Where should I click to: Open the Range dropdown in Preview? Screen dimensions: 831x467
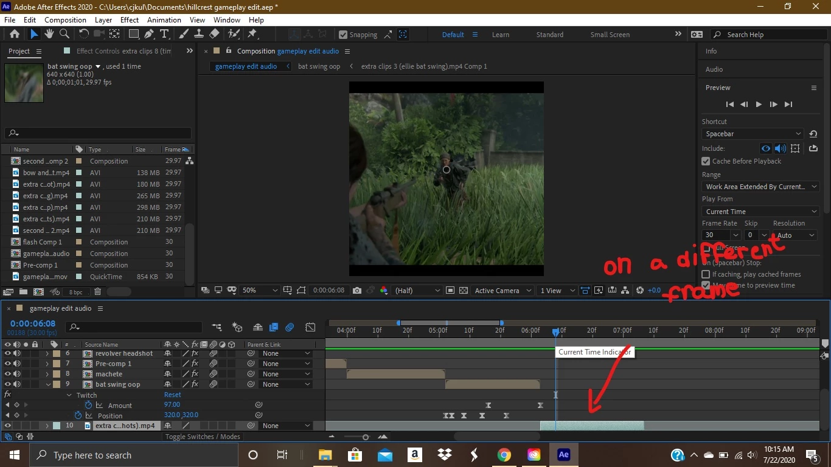click(761, 187)
